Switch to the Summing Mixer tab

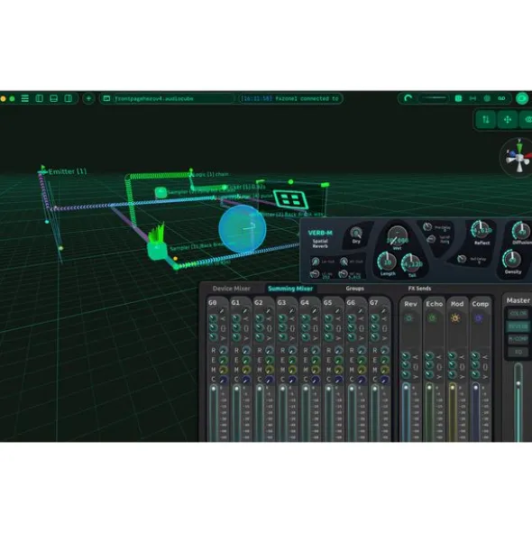[290, 289]
